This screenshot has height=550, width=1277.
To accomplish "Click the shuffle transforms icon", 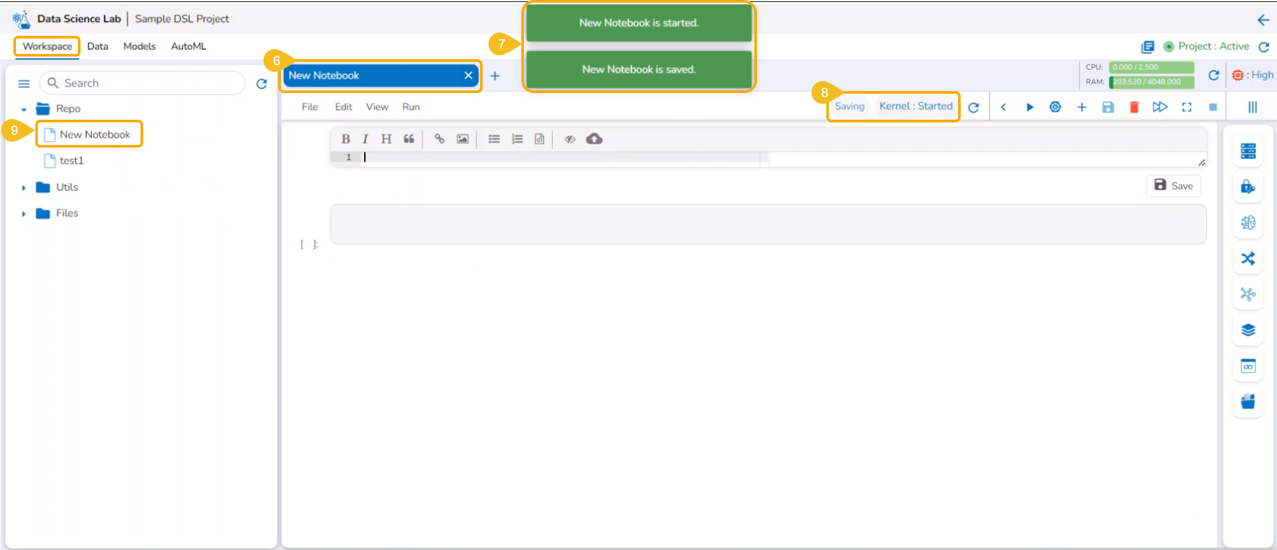I will [x=1248, y=259].
